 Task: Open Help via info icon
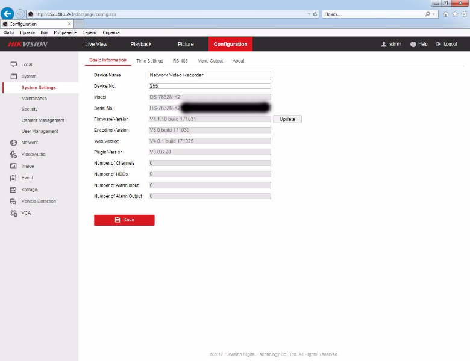413,44
